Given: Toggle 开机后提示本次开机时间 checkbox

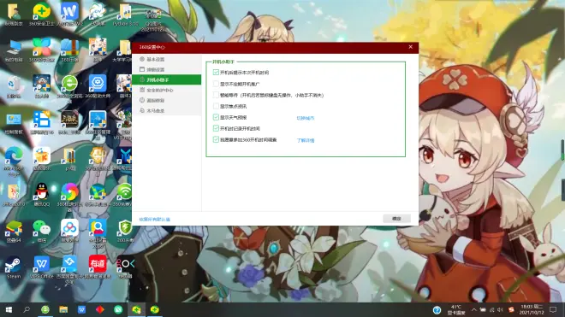Looking at the screenshot, I should coord(216,73).
